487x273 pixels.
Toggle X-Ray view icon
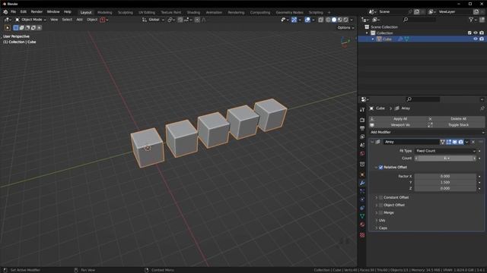click(321, 20)
